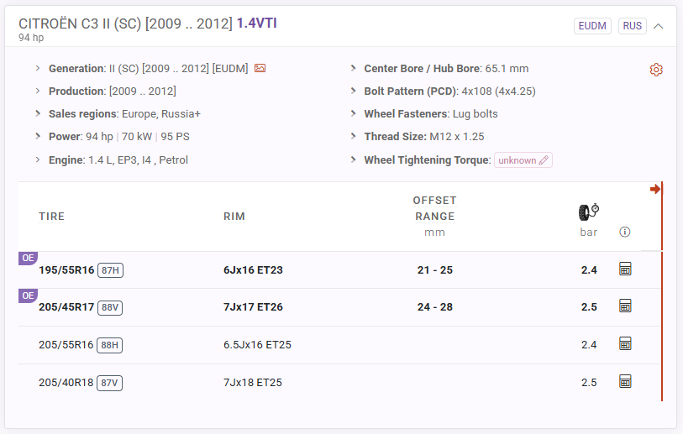Expand the Generation detail row

[38, 68]
